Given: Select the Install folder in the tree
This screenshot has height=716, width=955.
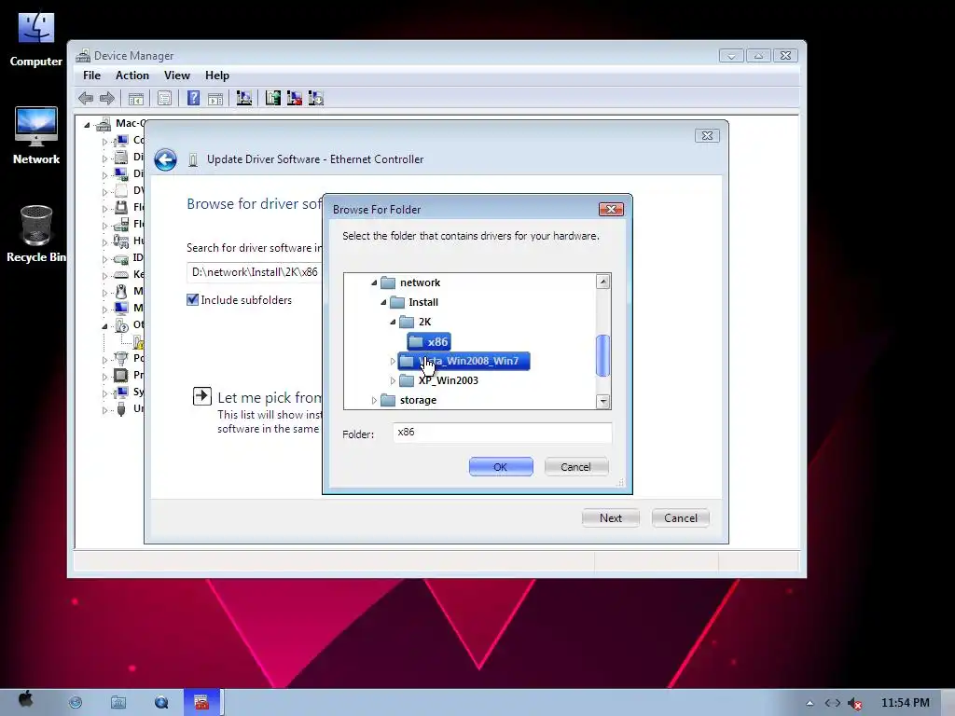Looking at the screenshot, I should pyautogui.click(x=414, y=303).
